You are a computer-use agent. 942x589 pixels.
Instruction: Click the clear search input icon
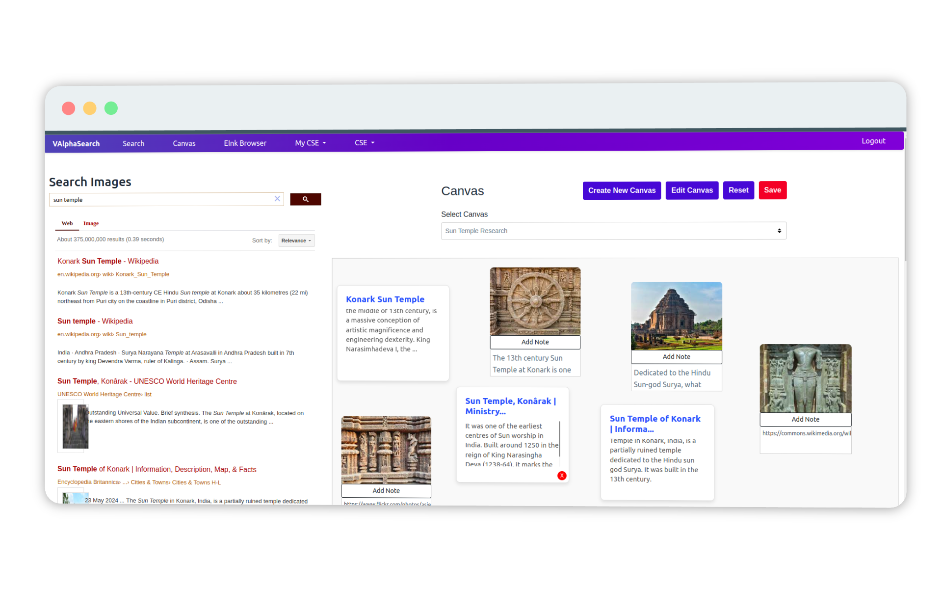pyautogui.click(x=277, y=199)
